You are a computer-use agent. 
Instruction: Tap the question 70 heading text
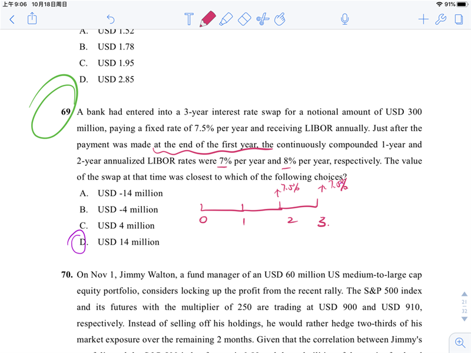coord(67,275)
